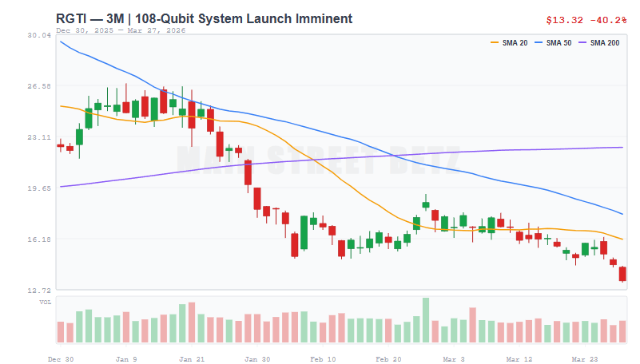Click the orange SMA 20 legend line swatch

495,43
